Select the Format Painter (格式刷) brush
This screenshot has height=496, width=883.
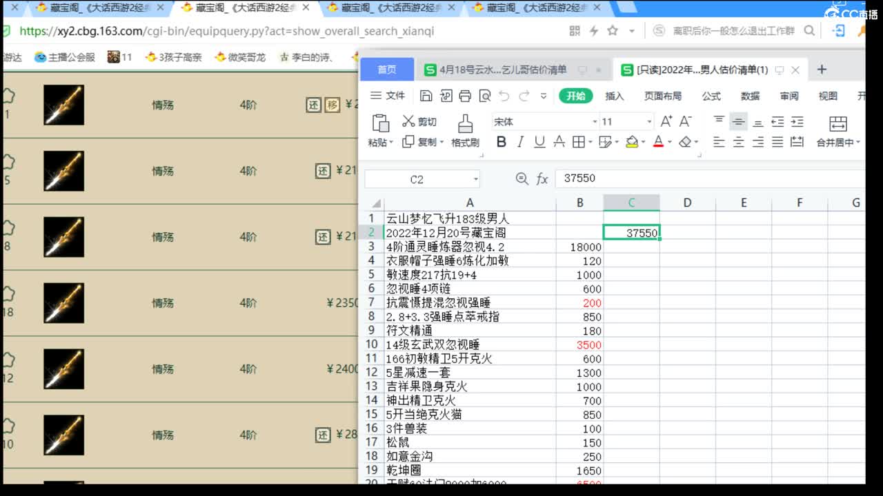465,123
